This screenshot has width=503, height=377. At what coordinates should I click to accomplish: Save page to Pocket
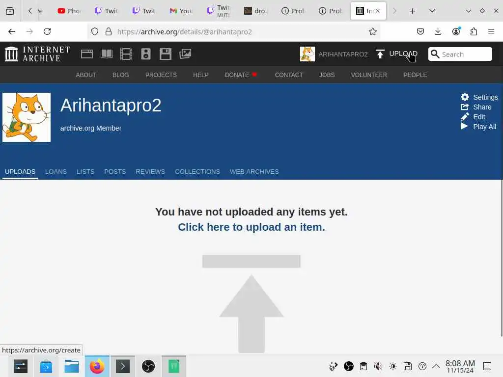pyautogui.click(x=420, y=31)
